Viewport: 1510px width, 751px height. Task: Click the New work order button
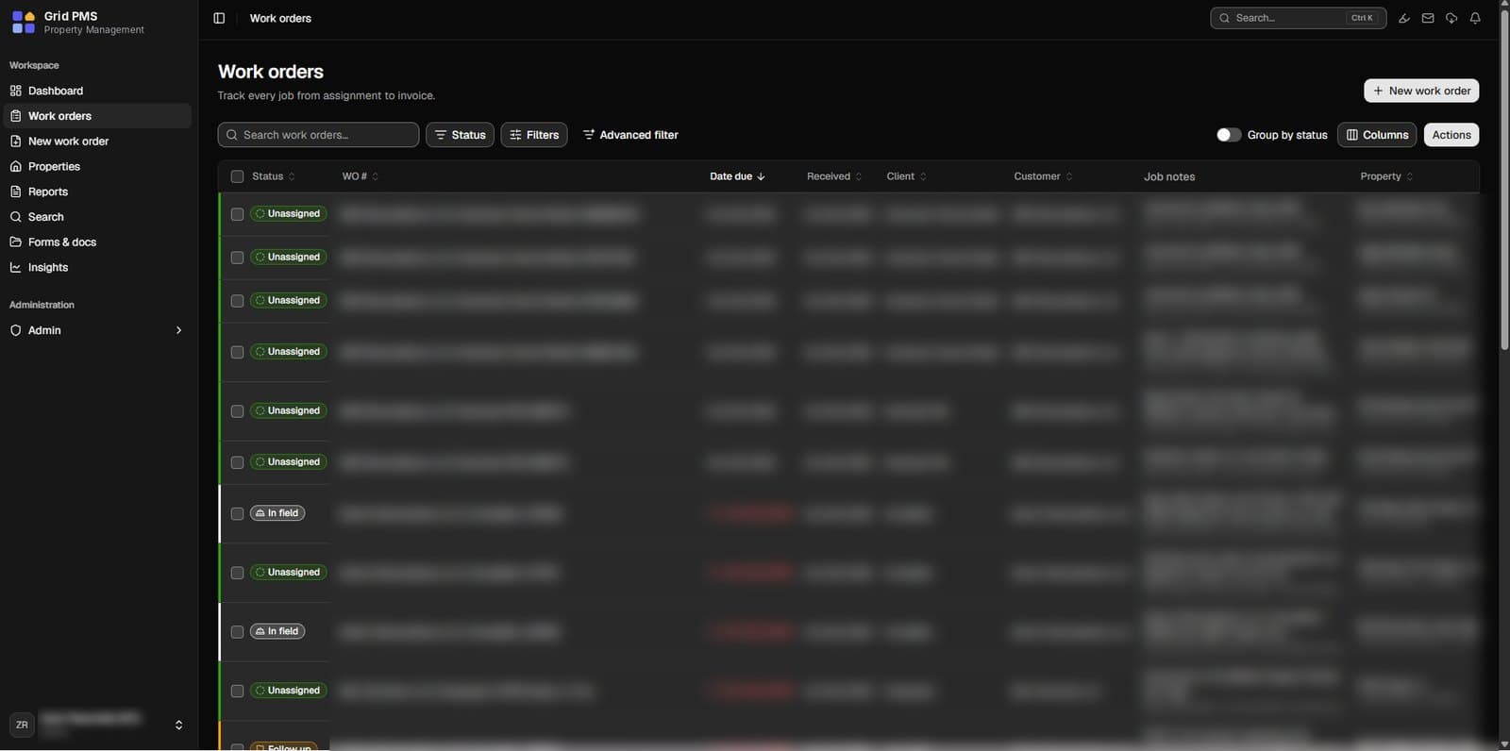[1421, 91]
